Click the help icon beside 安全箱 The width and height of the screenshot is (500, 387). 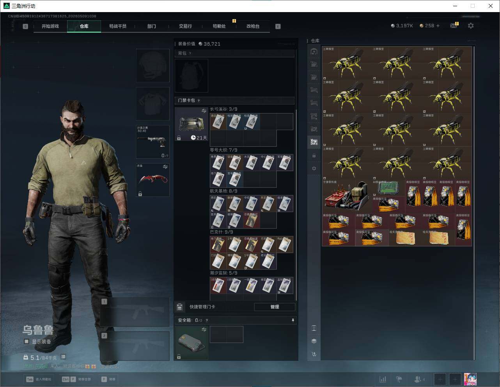coord(207,320)
